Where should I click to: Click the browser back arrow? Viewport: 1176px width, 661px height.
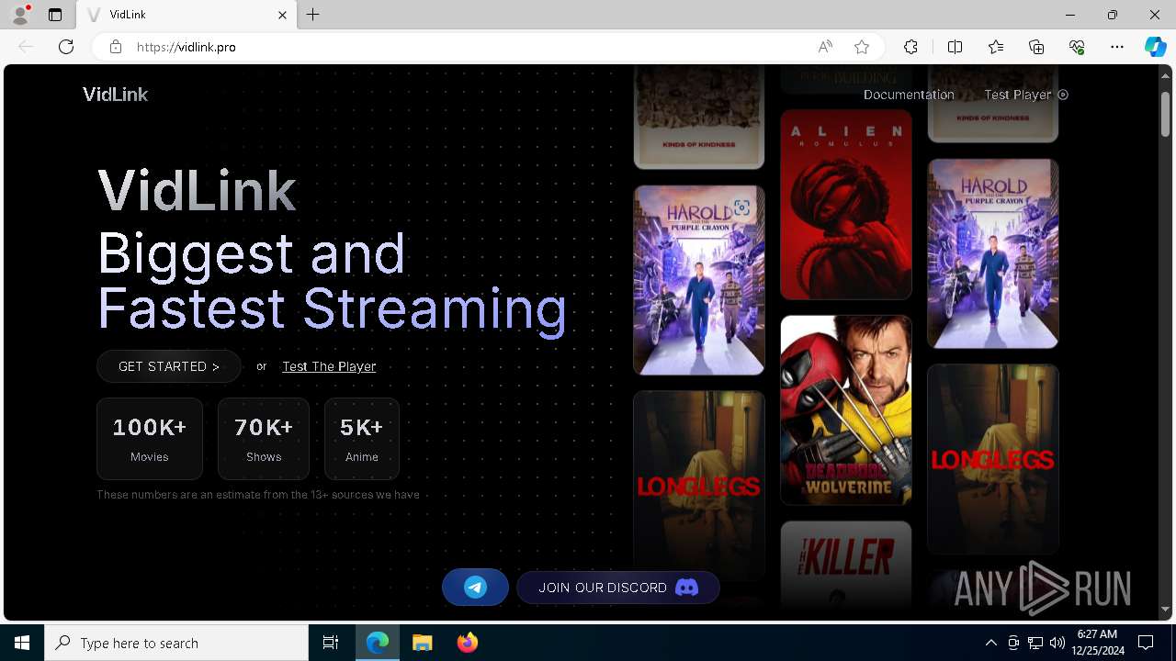[26, 47]
